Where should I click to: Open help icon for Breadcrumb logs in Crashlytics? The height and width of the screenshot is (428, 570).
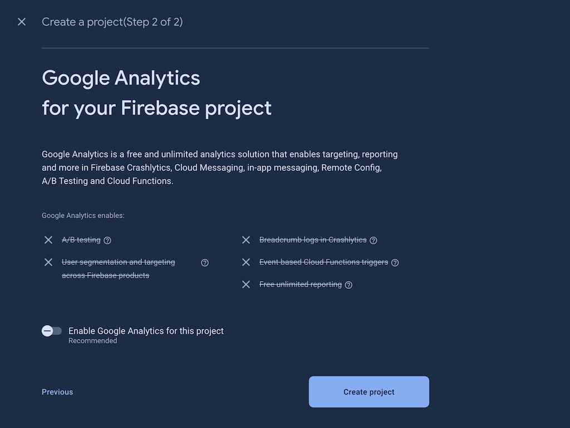click(374, 240)
